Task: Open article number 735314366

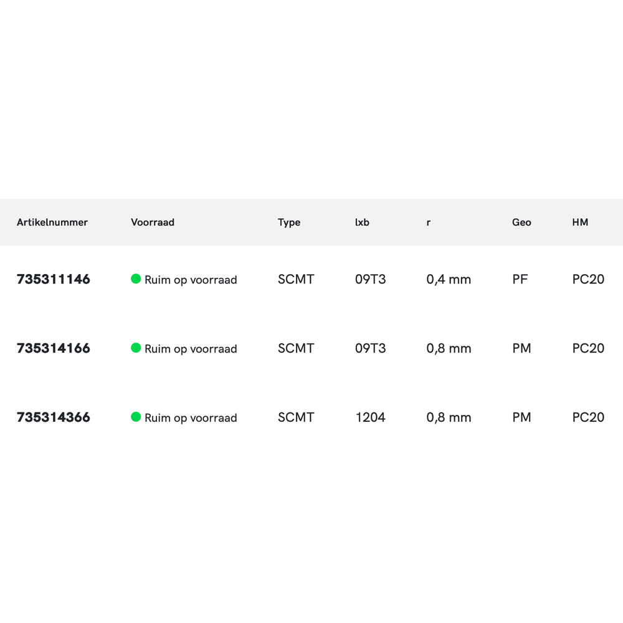Action: click(x=54, y=417)
